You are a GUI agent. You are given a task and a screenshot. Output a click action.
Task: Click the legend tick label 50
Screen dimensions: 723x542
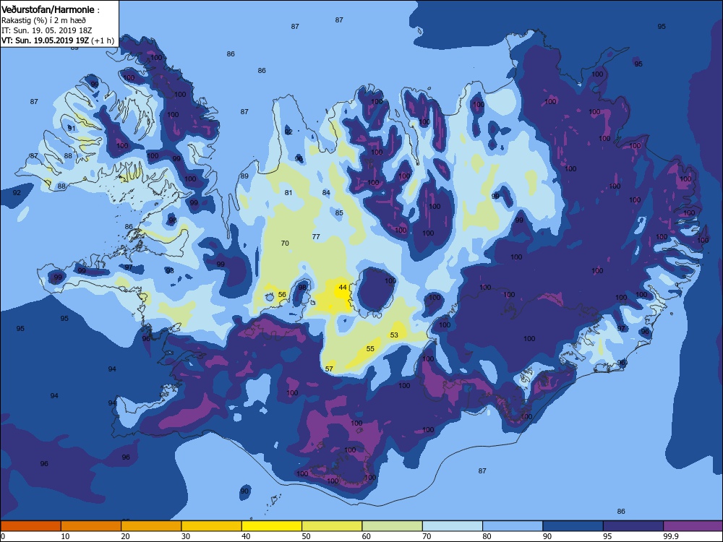pyautogui.click(x=306, y=536)
